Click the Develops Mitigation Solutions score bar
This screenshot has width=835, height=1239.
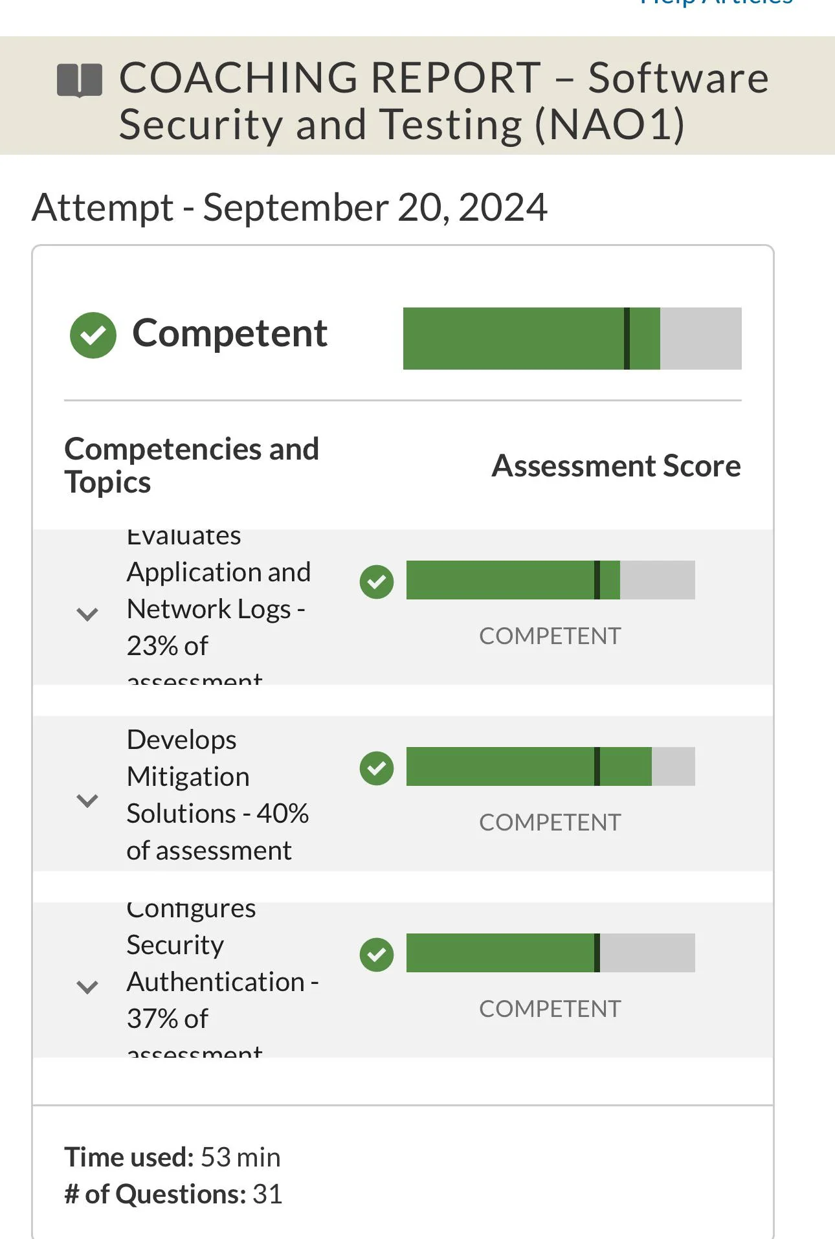pos(550,766)
